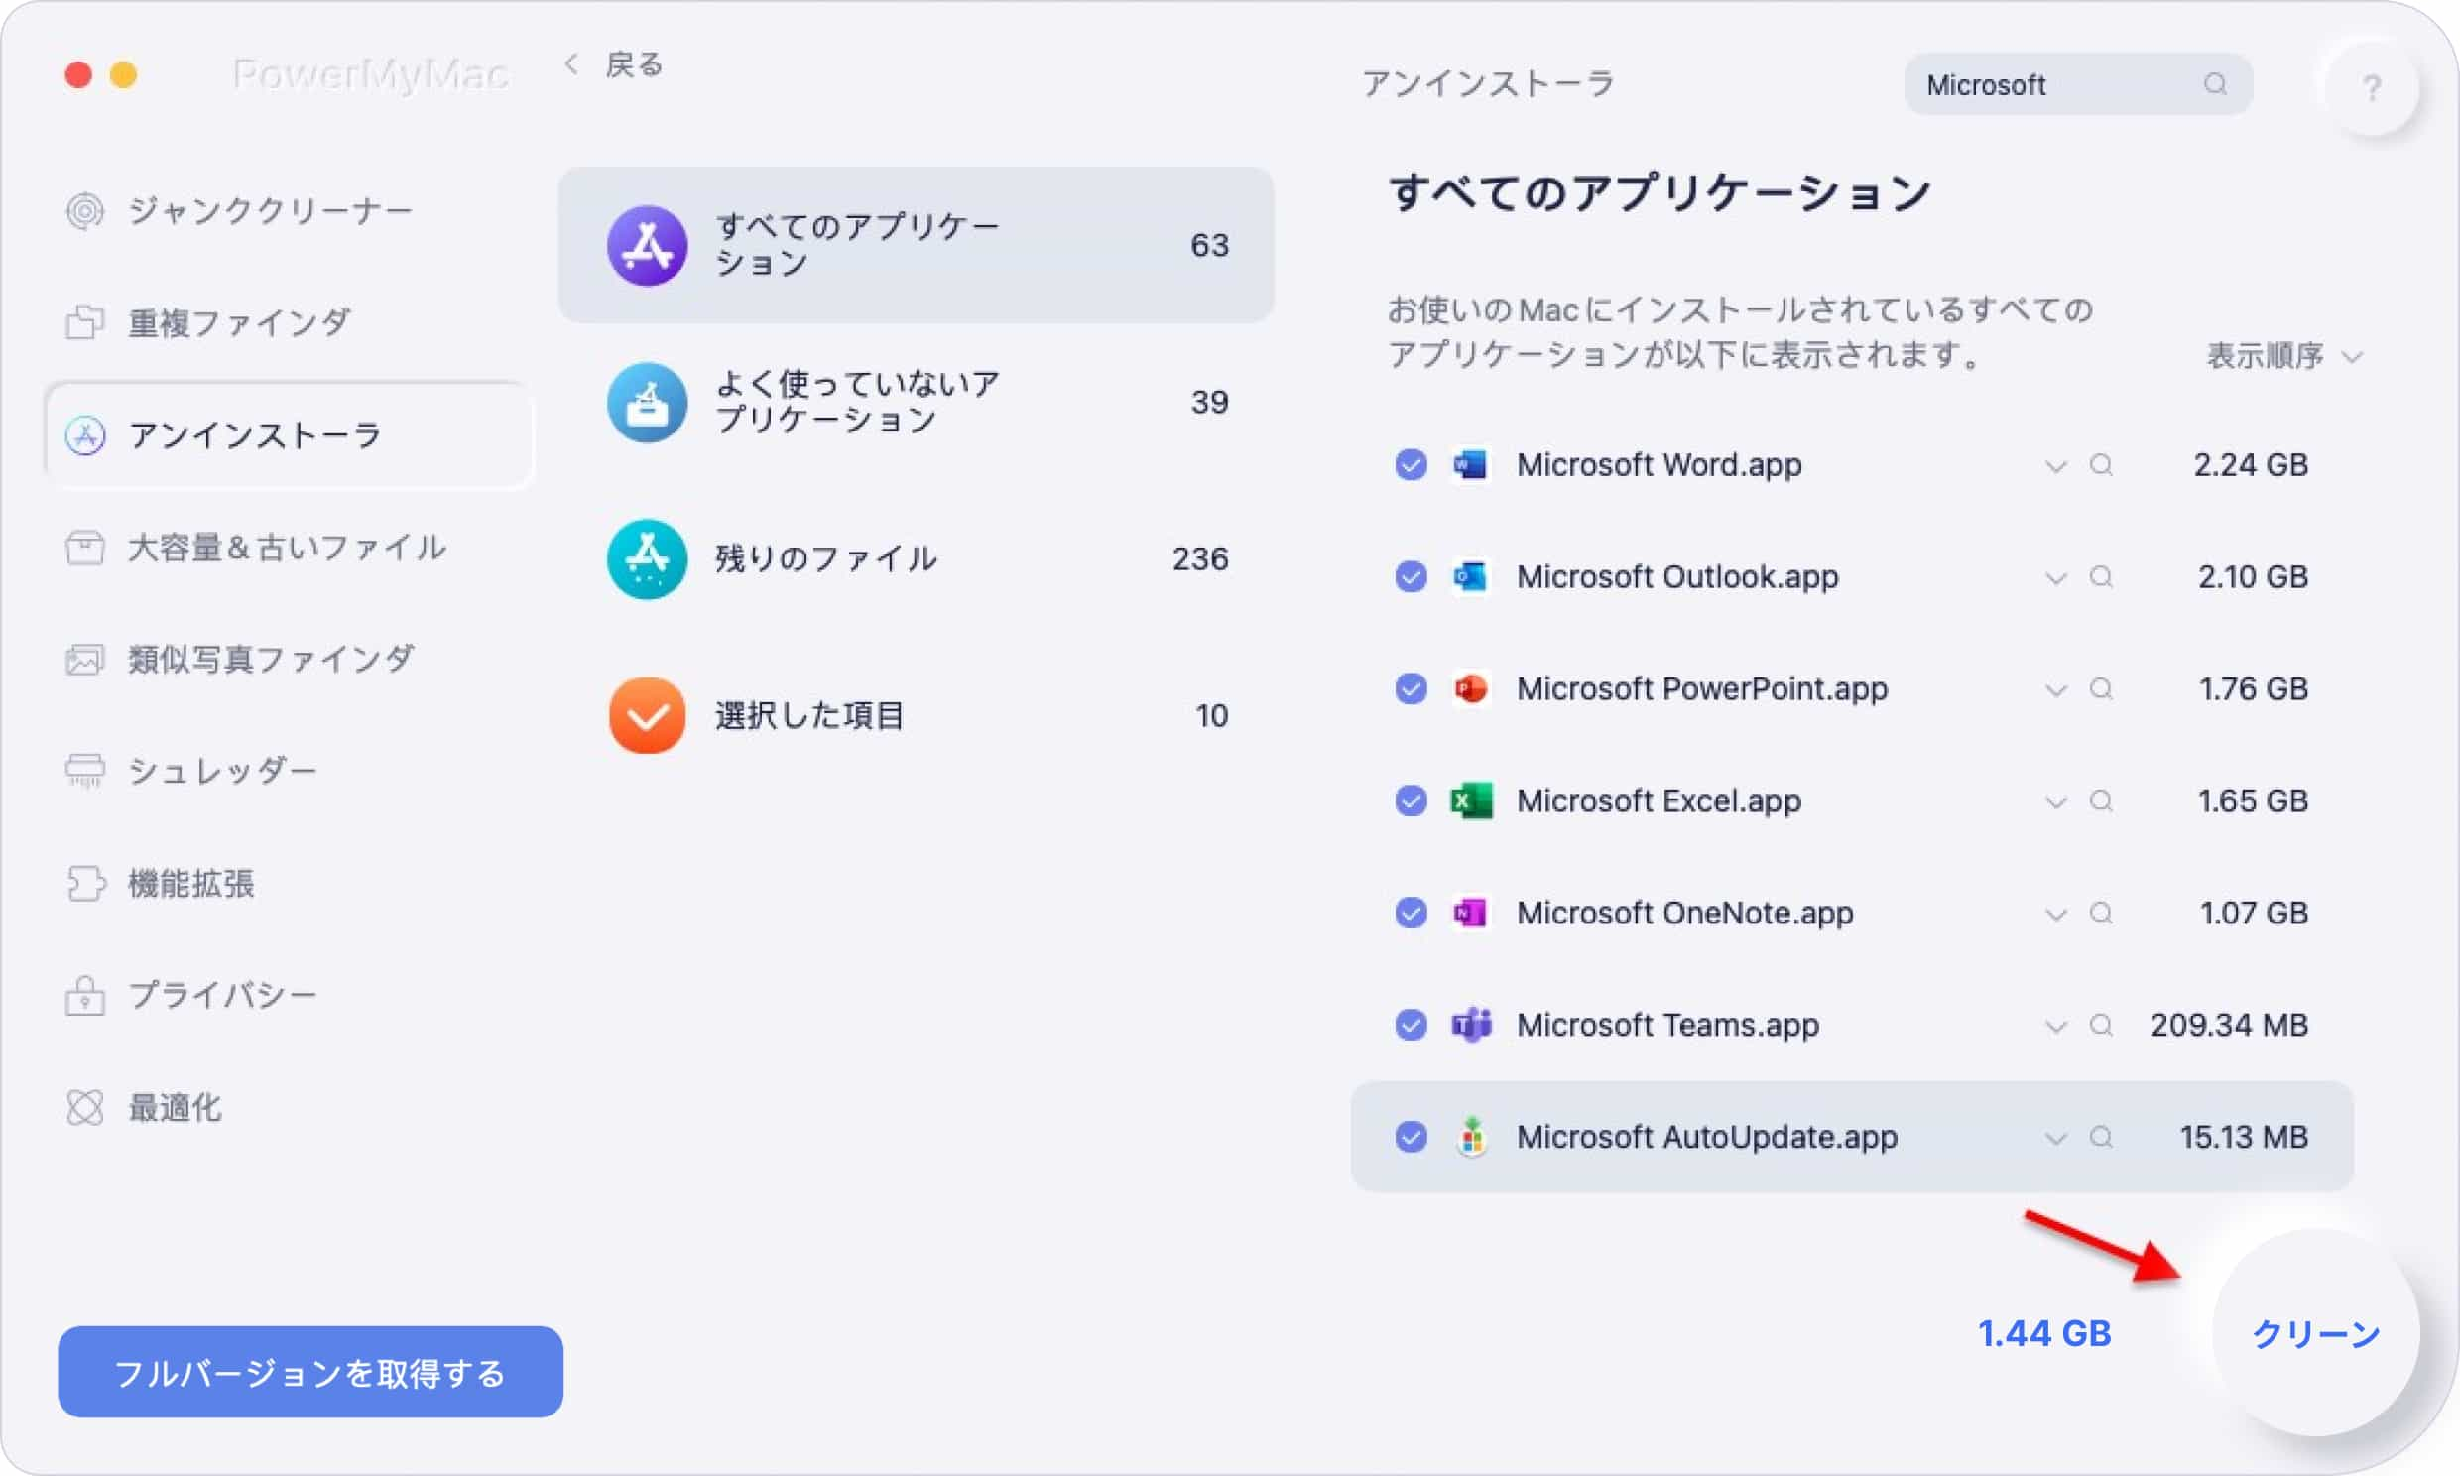Select the すべてのアプリケーション category

(x=916, y=245)
